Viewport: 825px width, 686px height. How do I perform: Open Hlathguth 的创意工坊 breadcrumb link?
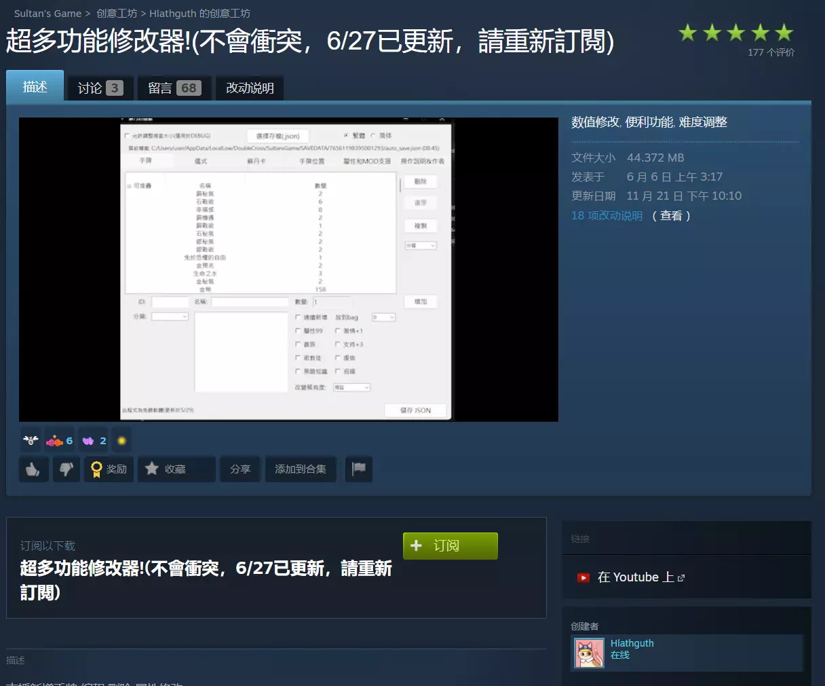pyautogui.click(x=199, y=14)
